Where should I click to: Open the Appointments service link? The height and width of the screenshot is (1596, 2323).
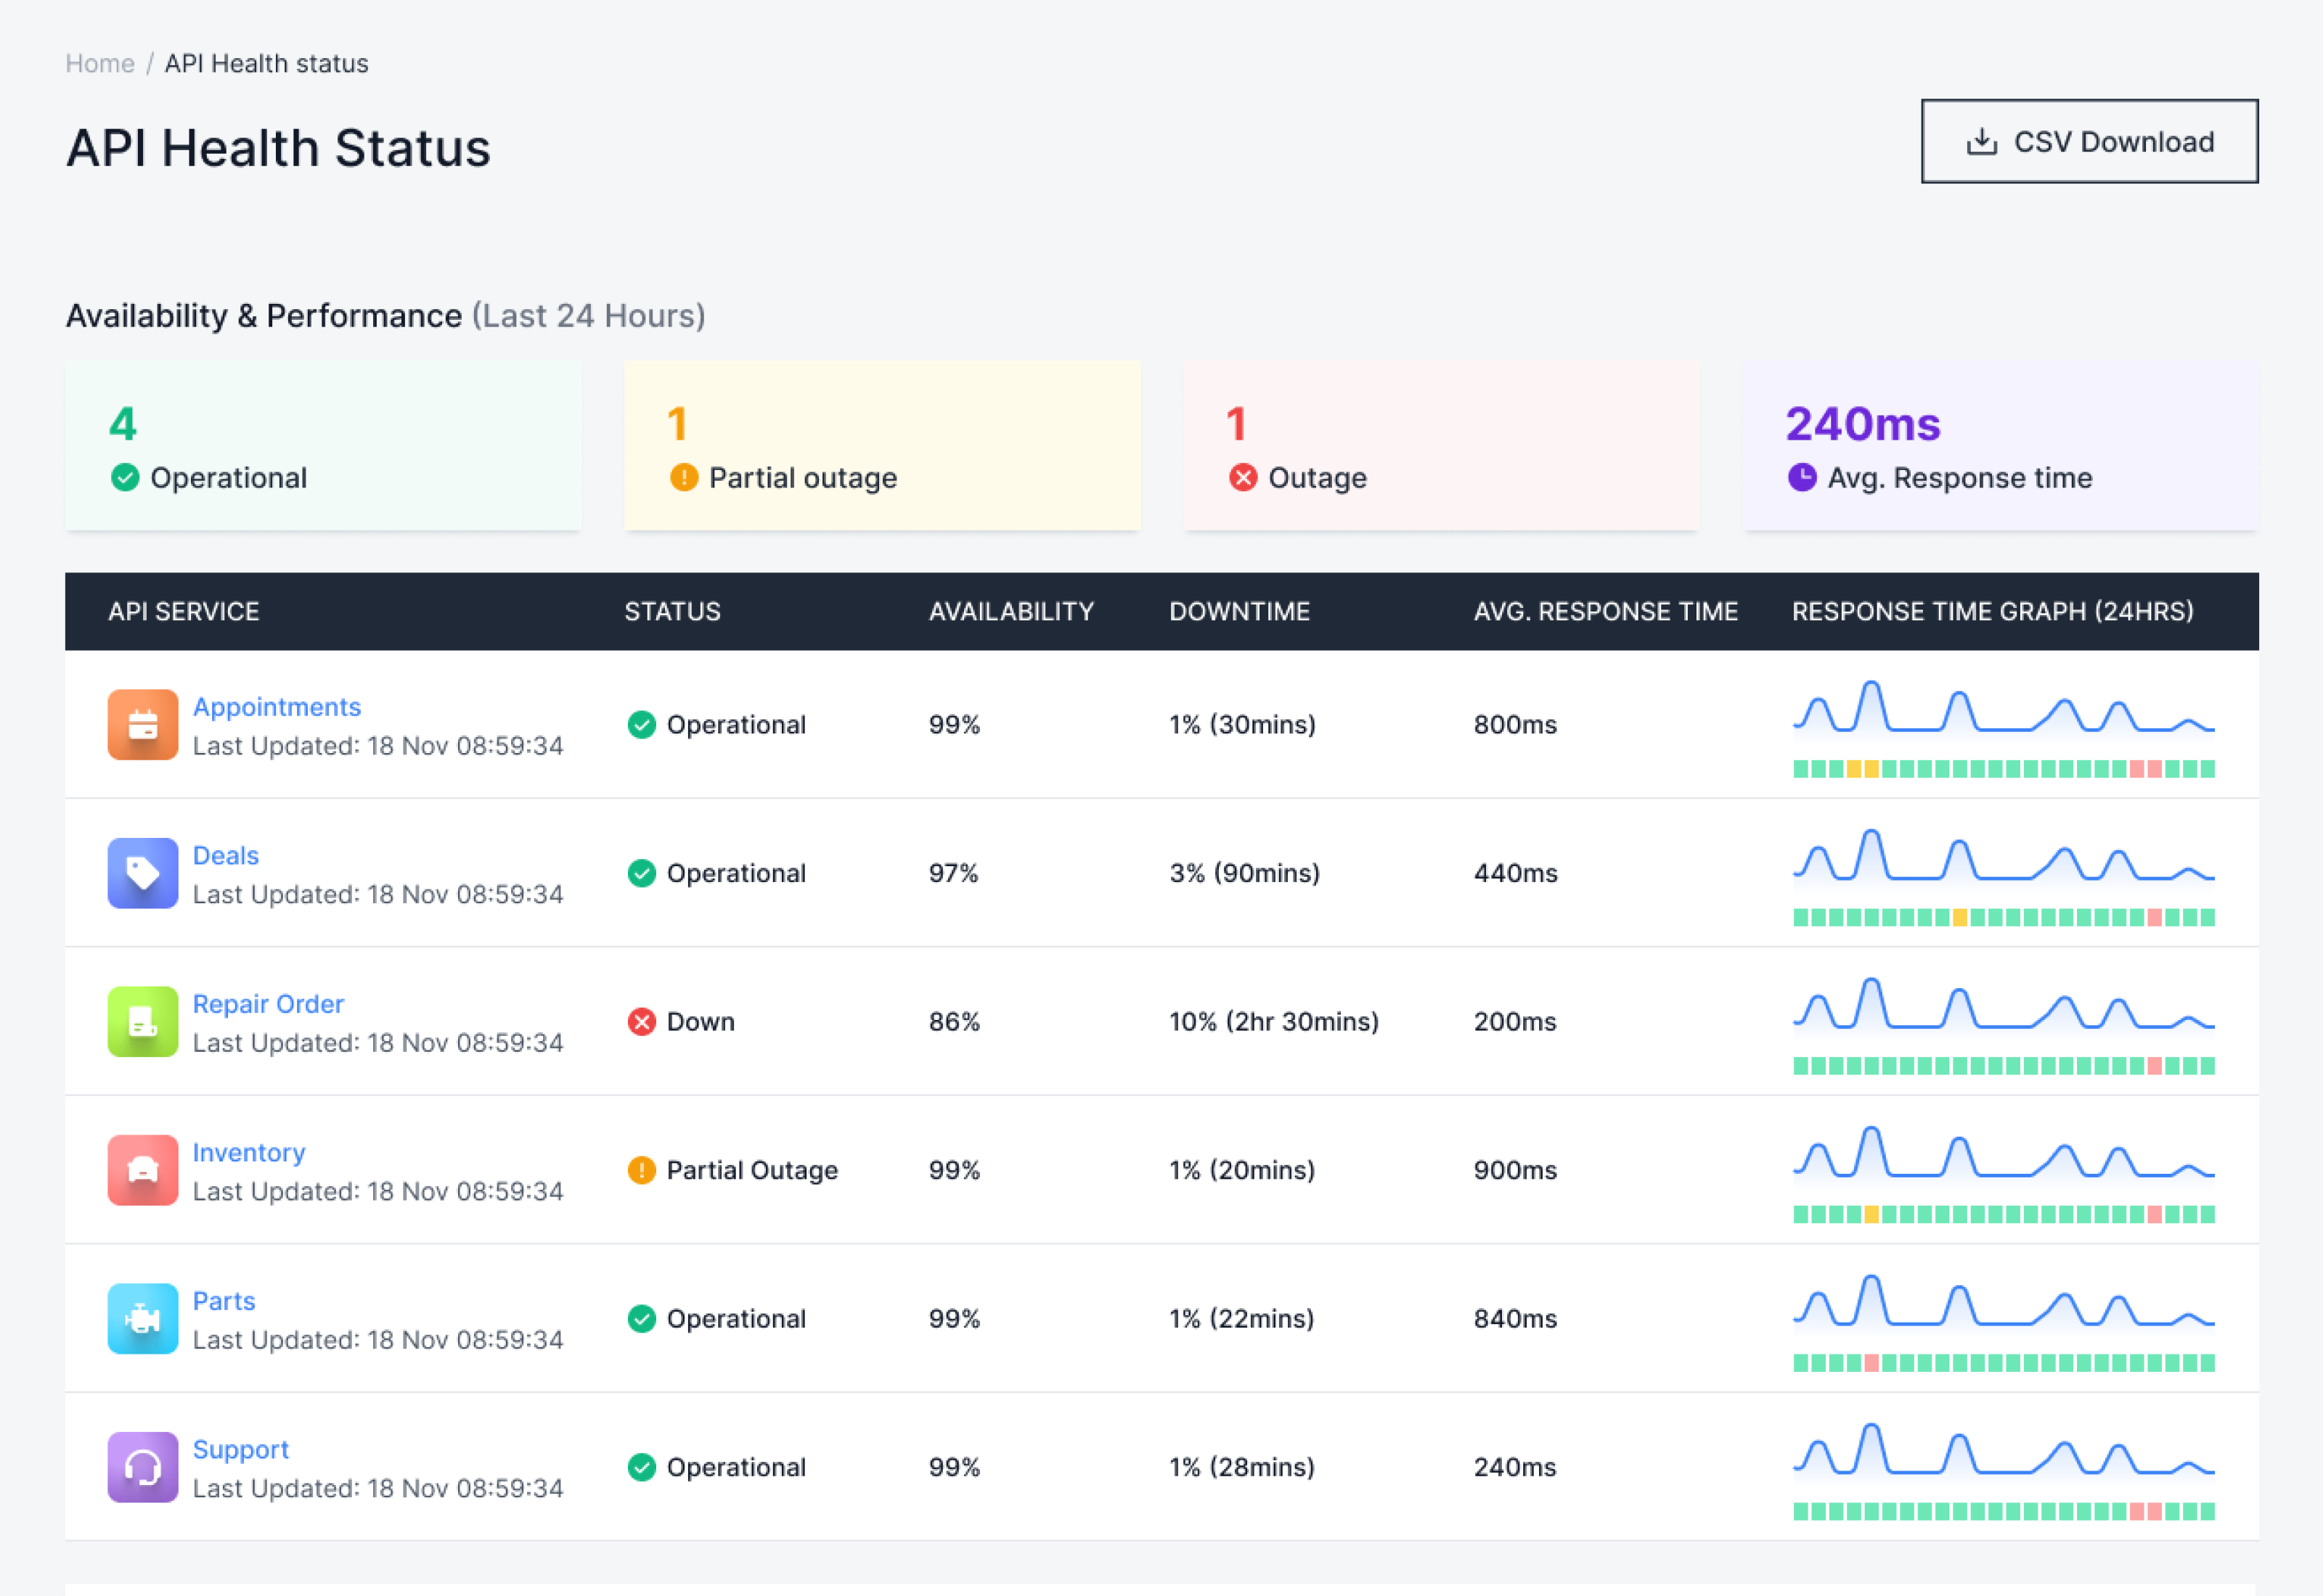tap(277, 707)
